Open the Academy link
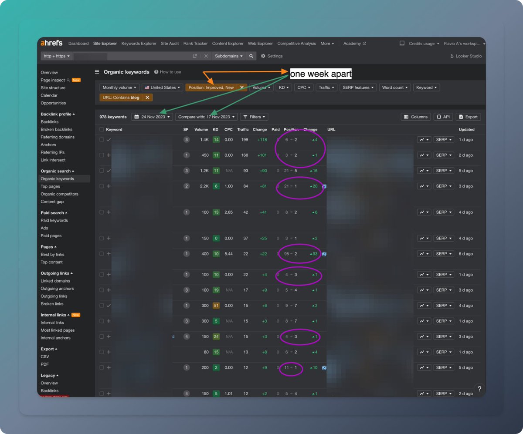The image size is (523, 434). pyautogui.click(x=354, y=44)
